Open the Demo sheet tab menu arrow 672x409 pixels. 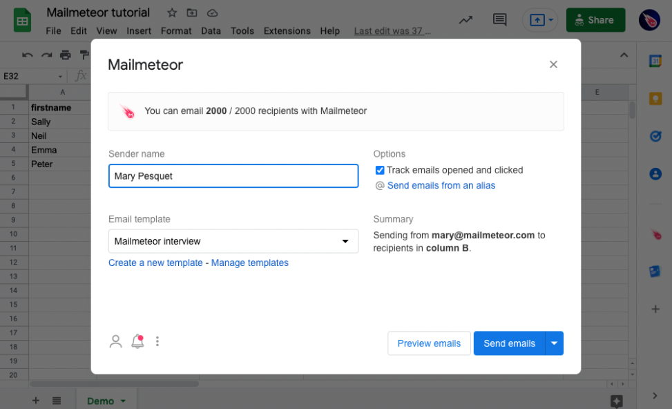click(123, 401)
